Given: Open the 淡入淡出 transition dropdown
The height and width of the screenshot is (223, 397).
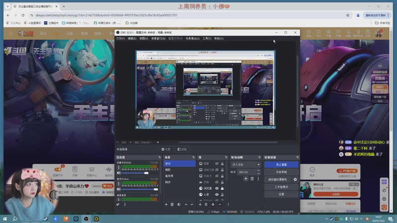Looking at the screenshot, I should pyautogui.click(x=245, y=165).
